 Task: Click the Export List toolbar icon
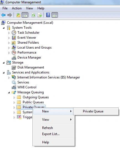[x=40, y=15]
